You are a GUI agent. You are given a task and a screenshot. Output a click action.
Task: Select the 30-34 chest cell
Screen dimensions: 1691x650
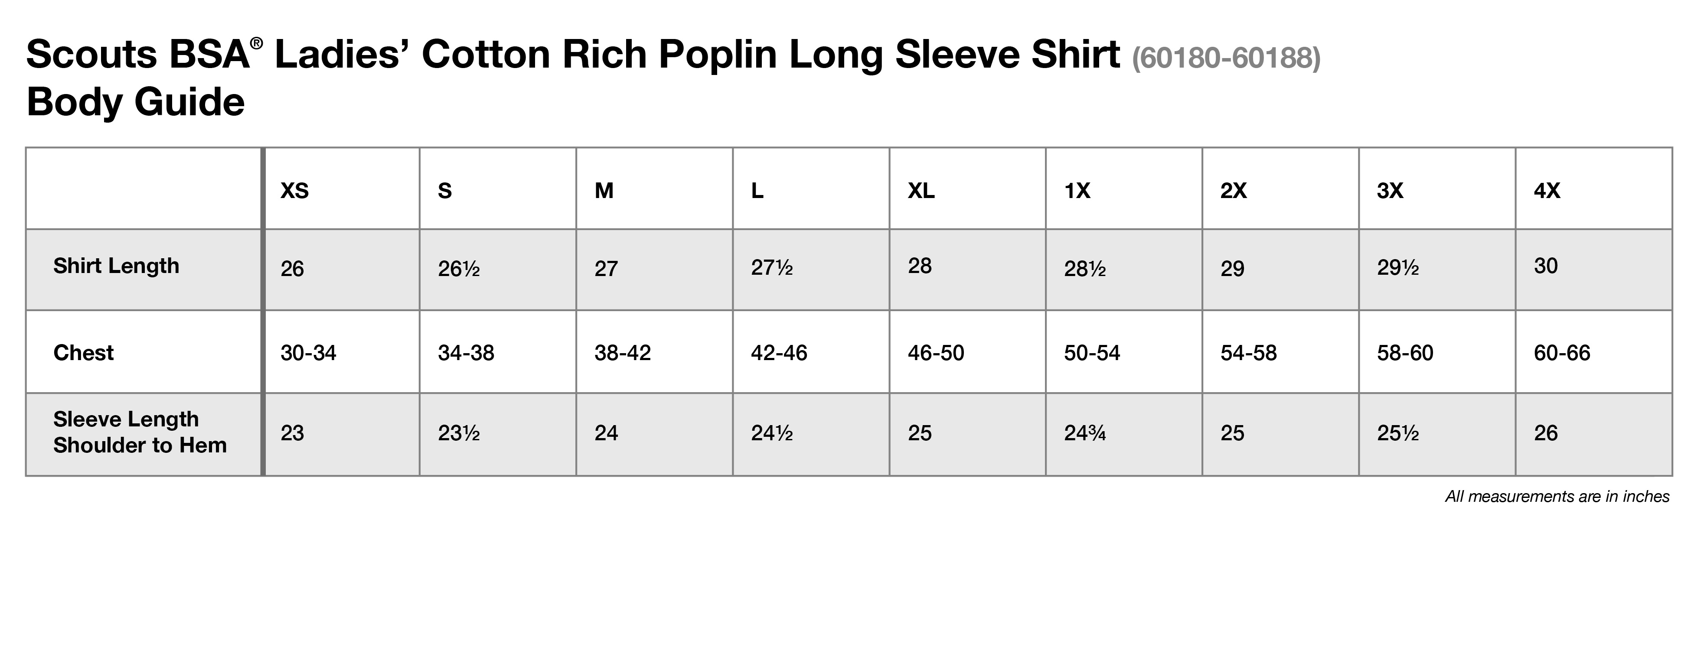[308, 353]
